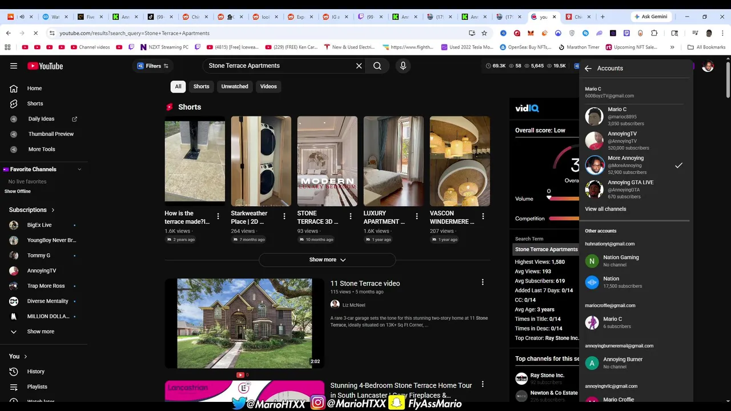Open Trap More Ross subscription

[46, 286]
